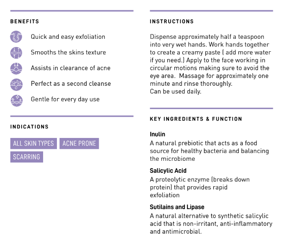The image size is (288, 244).
Task: Click the KEY INGREDIENTS & FUNCTION heading
Action: click(196, 119)
